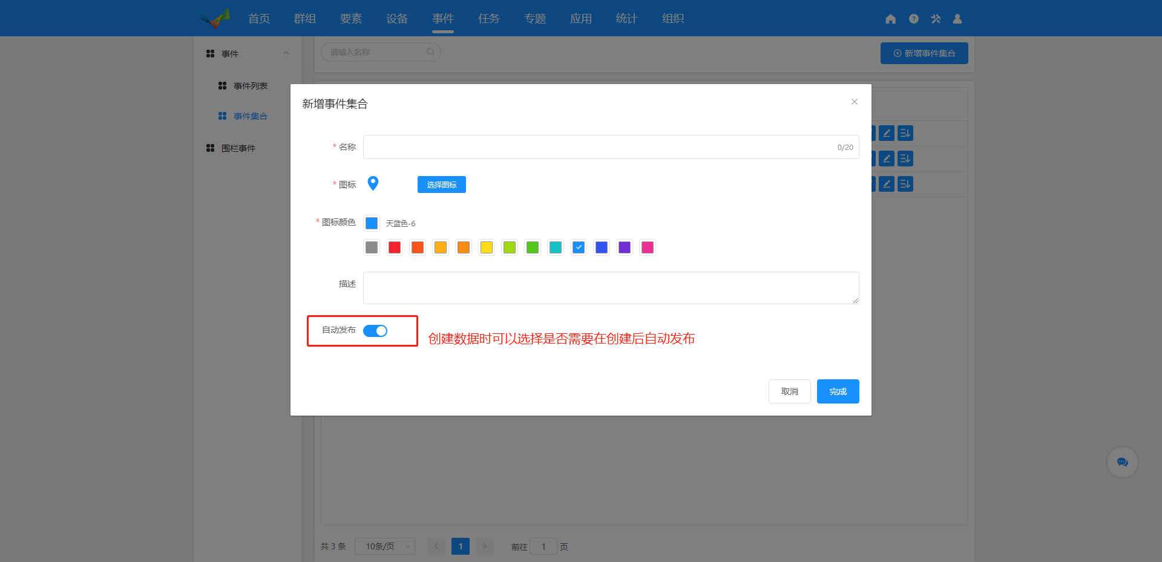Viewport: 1162px width, 562px height.
Task: Click the 前往 page number input
Action: coord(543,546)
